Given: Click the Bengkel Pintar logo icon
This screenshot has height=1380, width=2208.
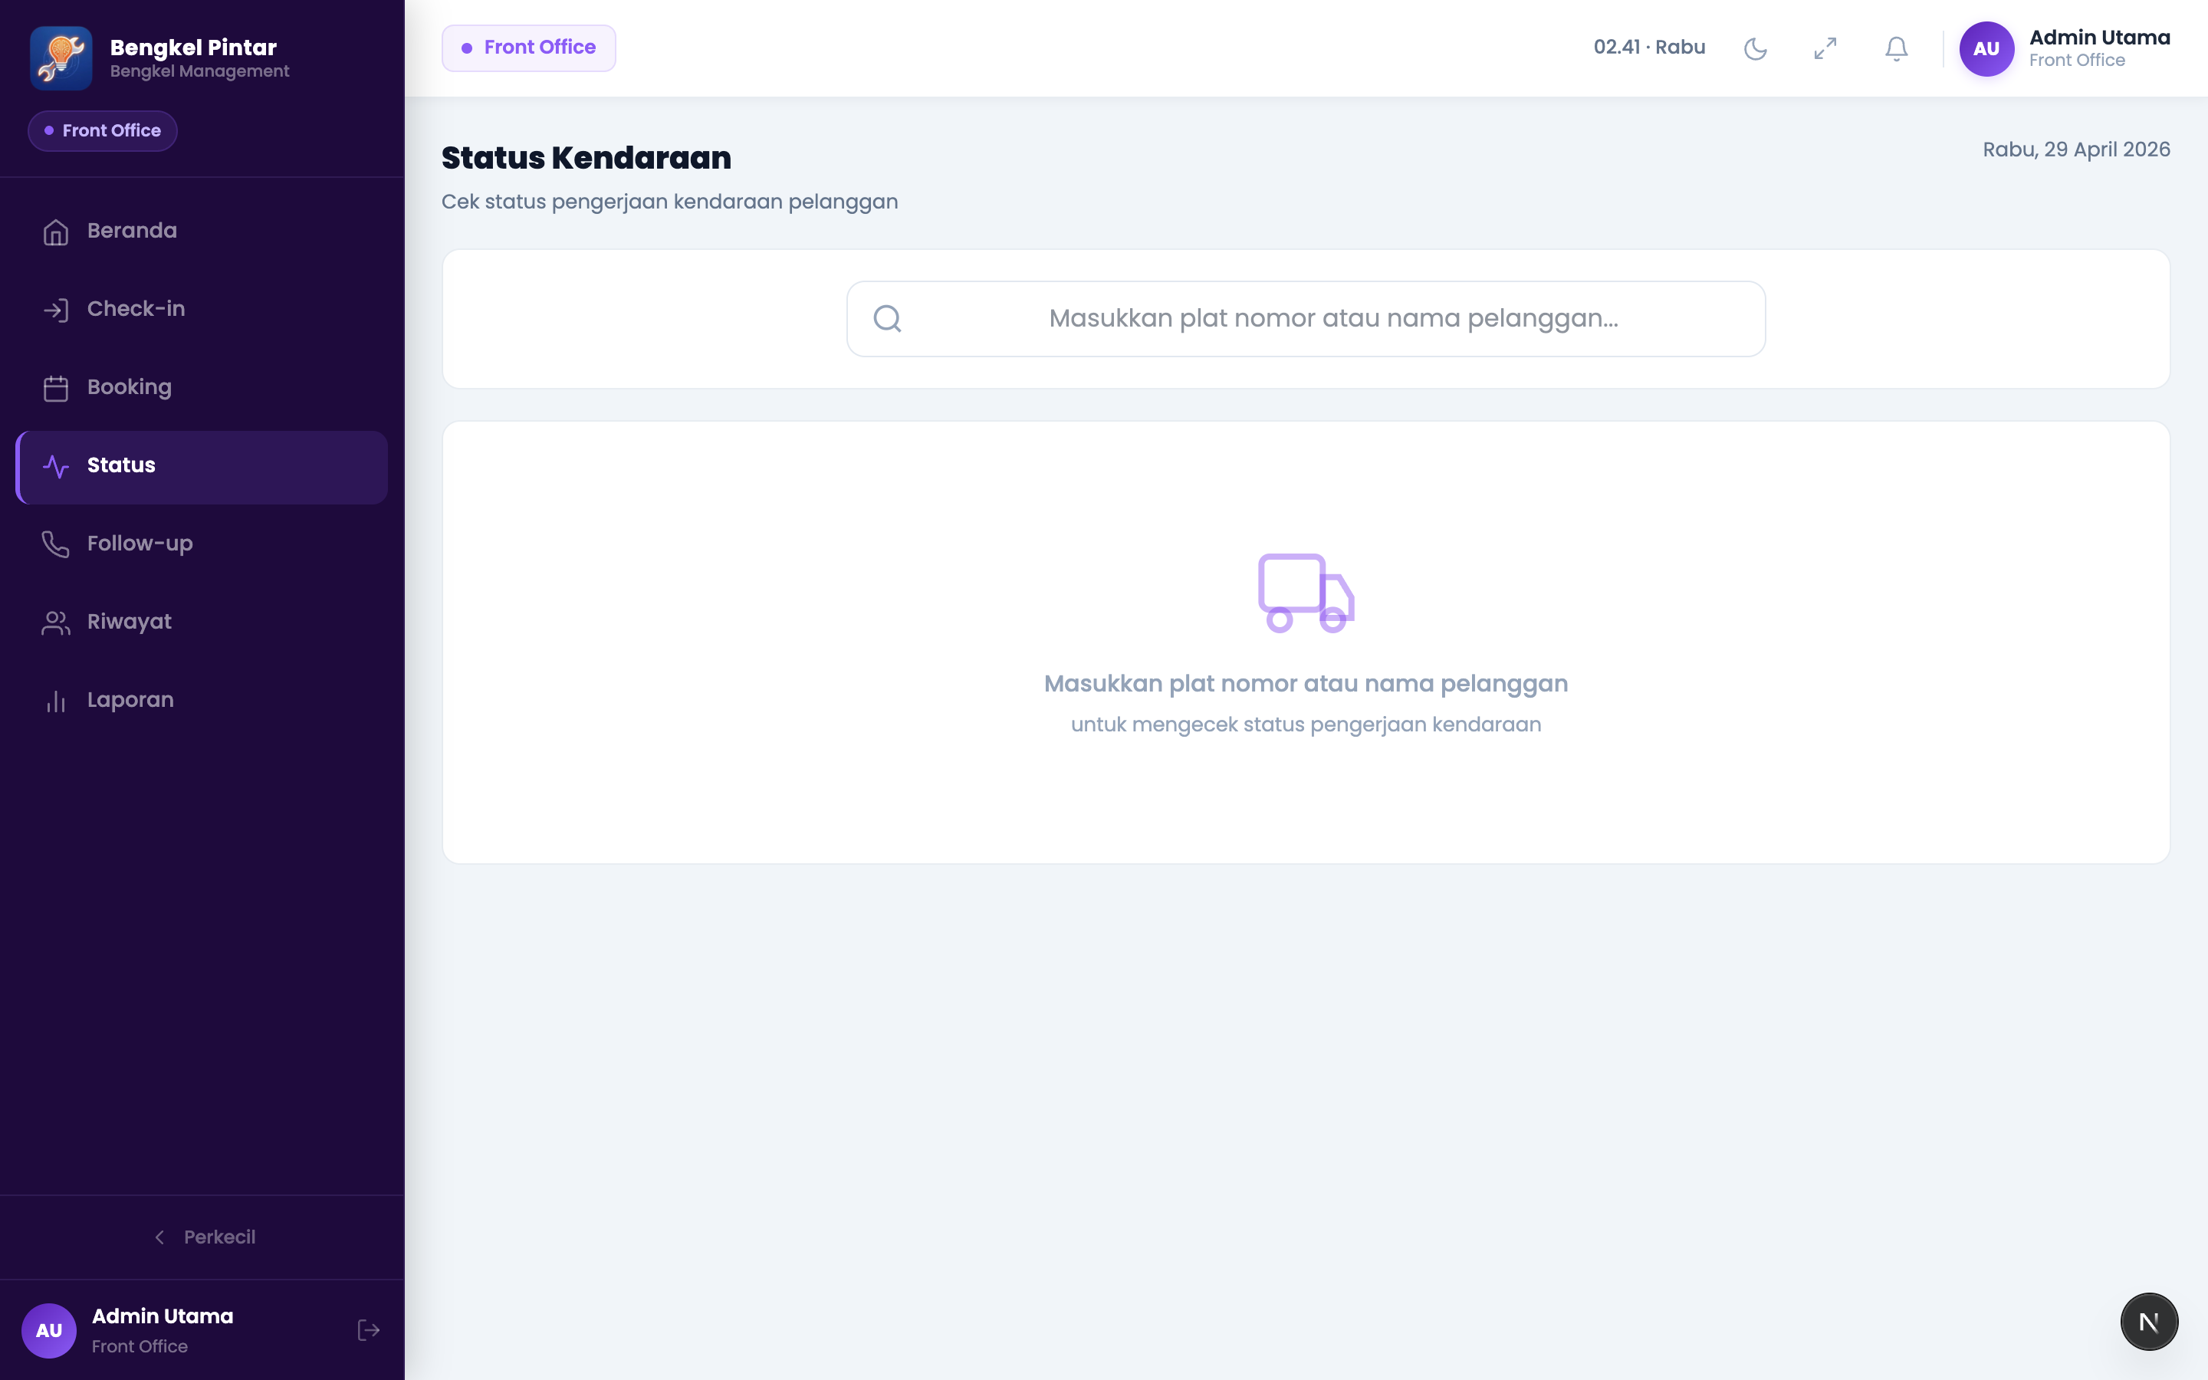Looking at the screenshot, I should (x=61, y=58).
